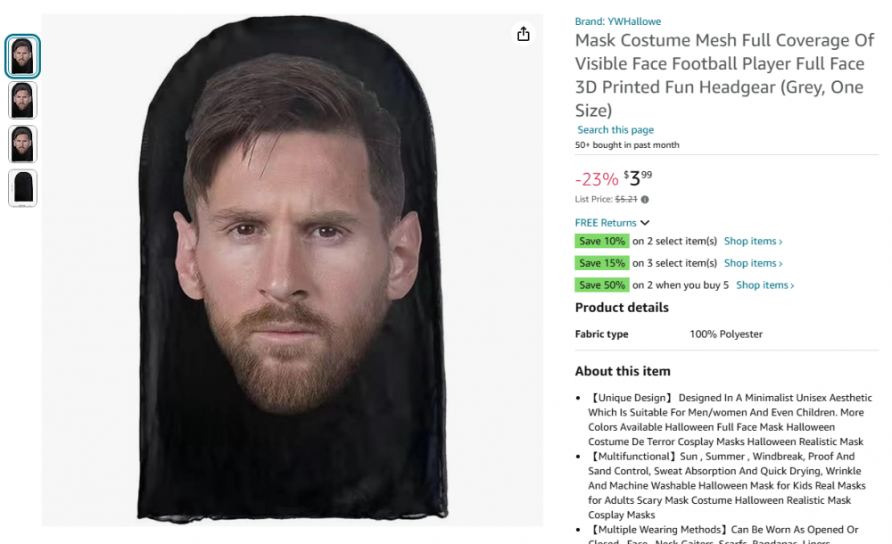This screenshot has width=892, height=544.
Task: Click the crossed-out $5.21 list price
Action: coord(626,200)
